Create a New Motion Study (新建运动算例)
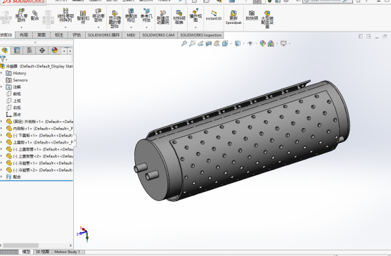Viewport: 391px width, 256px height. (x=163, y=18)
